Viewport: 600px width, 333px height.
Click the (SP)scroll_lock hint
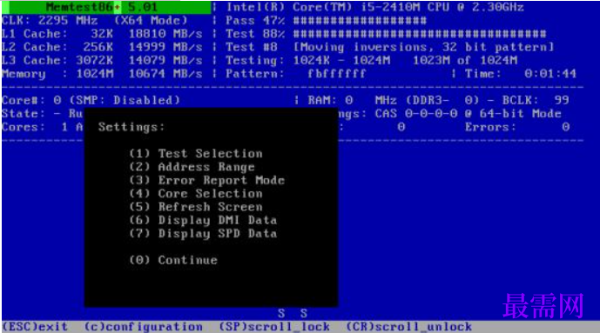pyautogui.click(x=274, y=327)
